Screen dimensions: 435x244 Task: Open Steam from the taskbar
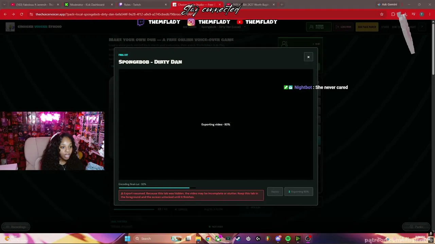point(238,239)
